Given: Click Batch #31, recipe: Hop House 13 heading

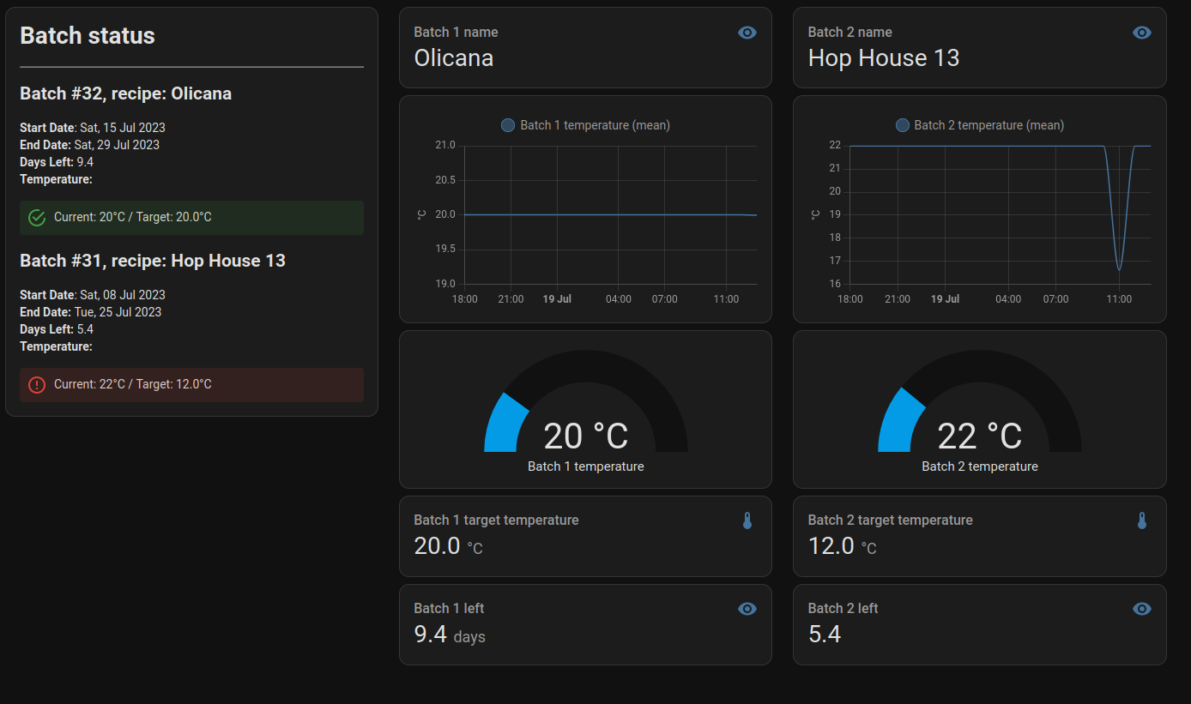Looking at the screenshot, I should click(153, 261).
